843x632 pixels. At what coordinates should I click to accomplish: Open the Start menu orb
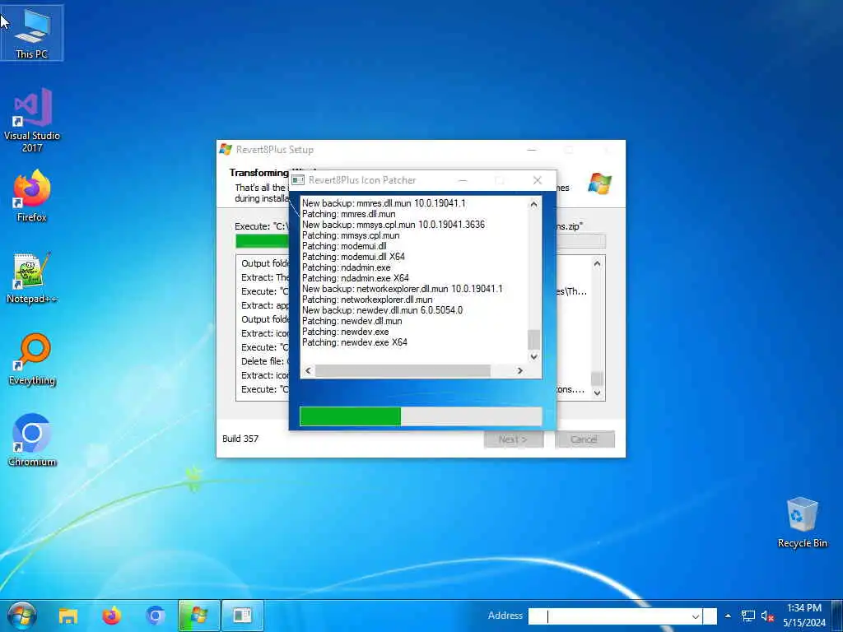[21, 616]
